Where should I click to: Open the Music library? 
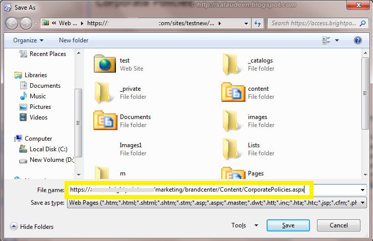33,96
